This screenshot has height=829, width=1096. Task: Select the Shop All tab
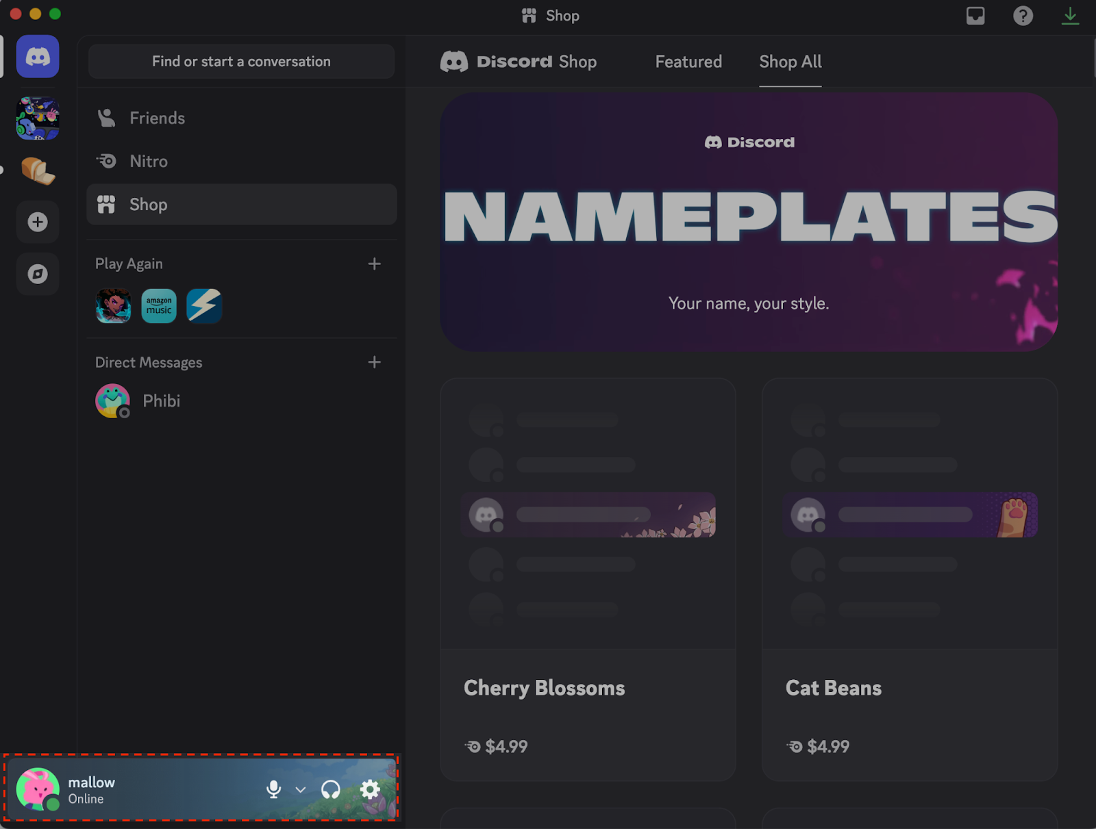(790, 62)
